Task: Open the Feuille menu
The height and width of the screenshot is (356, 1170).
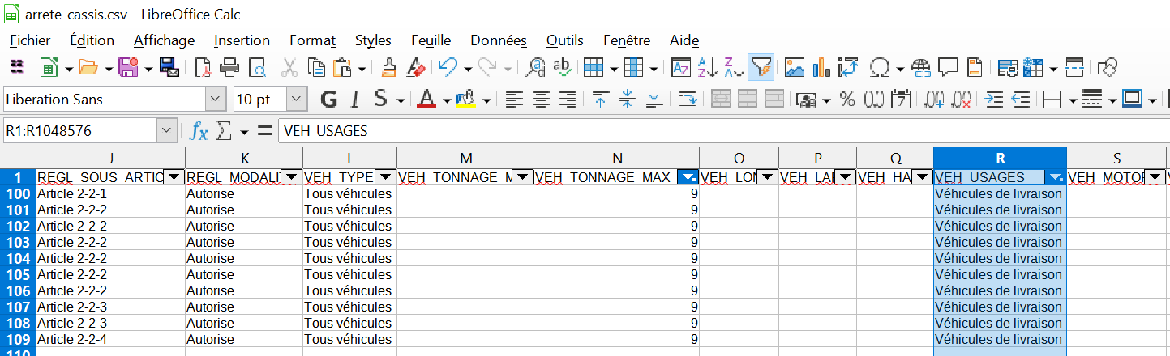Action: coord(431,40)
